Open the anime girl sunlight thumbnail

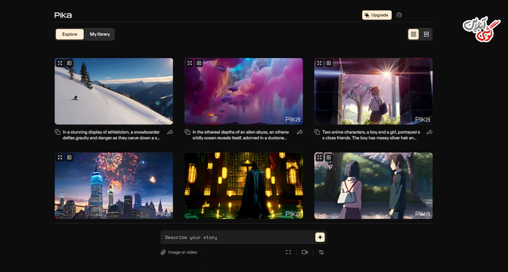(x=373, y=91)
